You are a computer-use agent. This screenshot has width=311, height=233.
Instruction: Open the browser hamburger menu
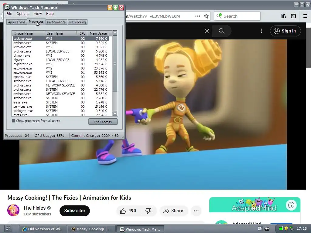coord(305,16)
